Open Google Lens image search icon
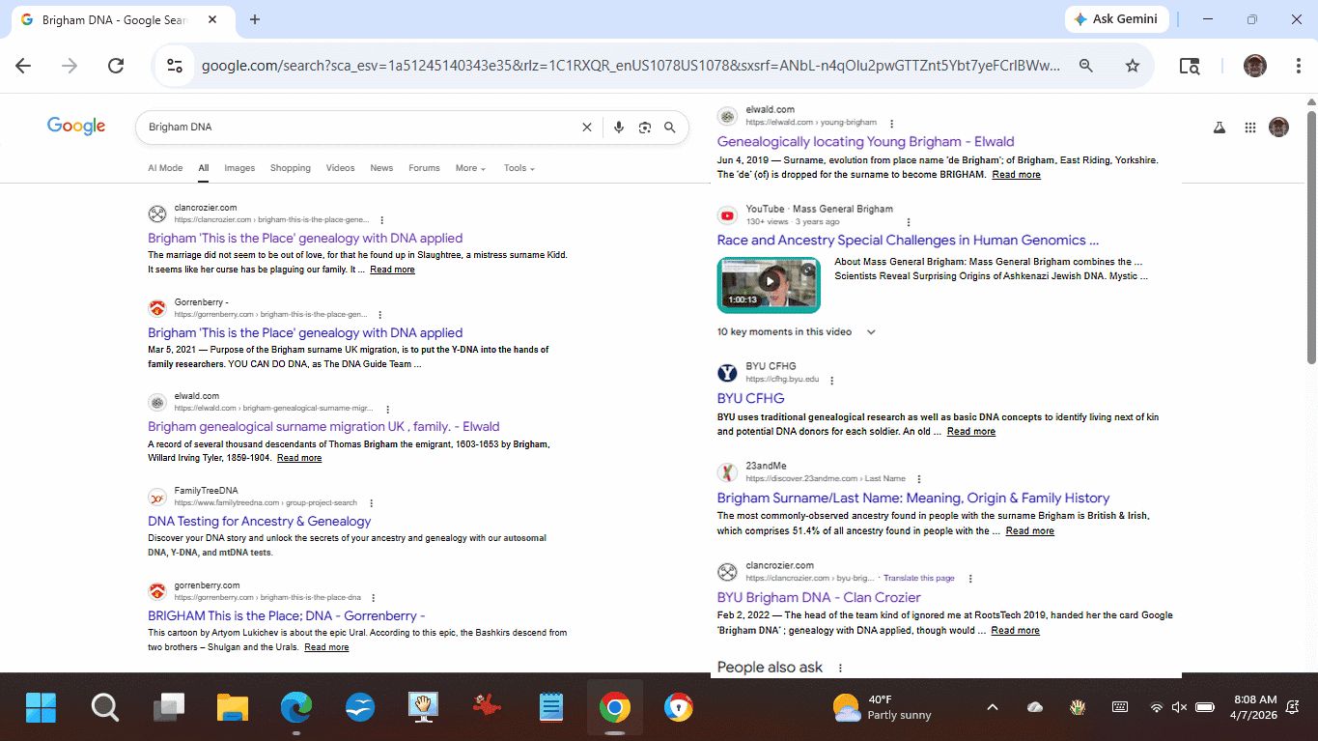Image resolution: width=1318 pixels, height=741 pixels. 645,128
